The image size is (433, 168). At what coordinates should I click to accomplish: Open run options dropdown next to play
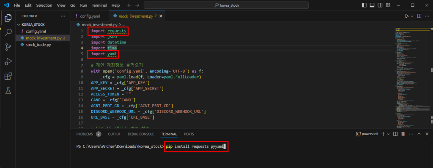coord(412,16)
